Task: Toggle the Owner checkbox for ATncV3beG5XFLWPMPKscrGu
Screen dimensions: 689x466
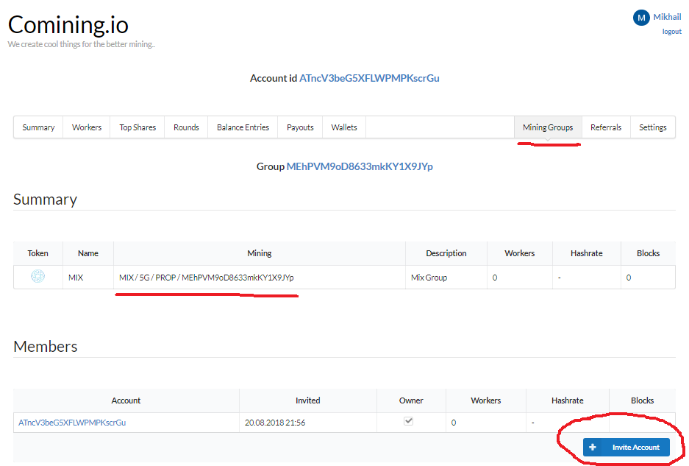Action: pyautogui.click(x=409, y=421)
